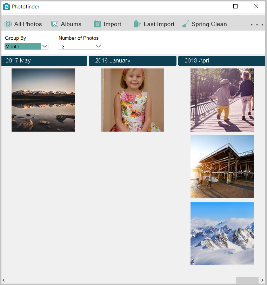Select the pier with surfers photo
The height and width of the screenshot is (285, 267).
[222, 167]
